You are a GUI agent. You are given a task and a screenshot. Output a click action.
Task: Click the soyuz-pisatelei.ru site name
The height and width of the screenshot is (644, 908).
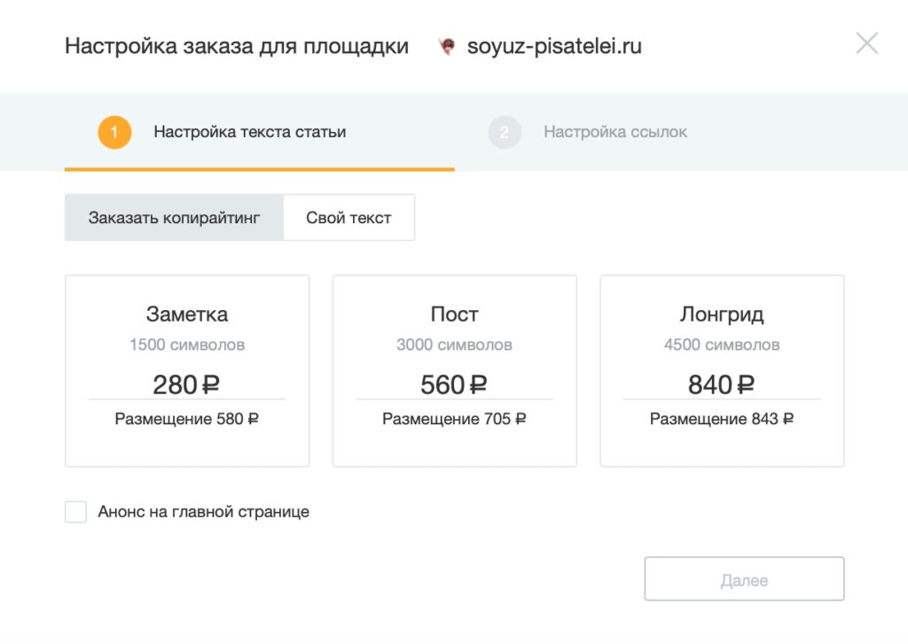[x=554, y=45]
